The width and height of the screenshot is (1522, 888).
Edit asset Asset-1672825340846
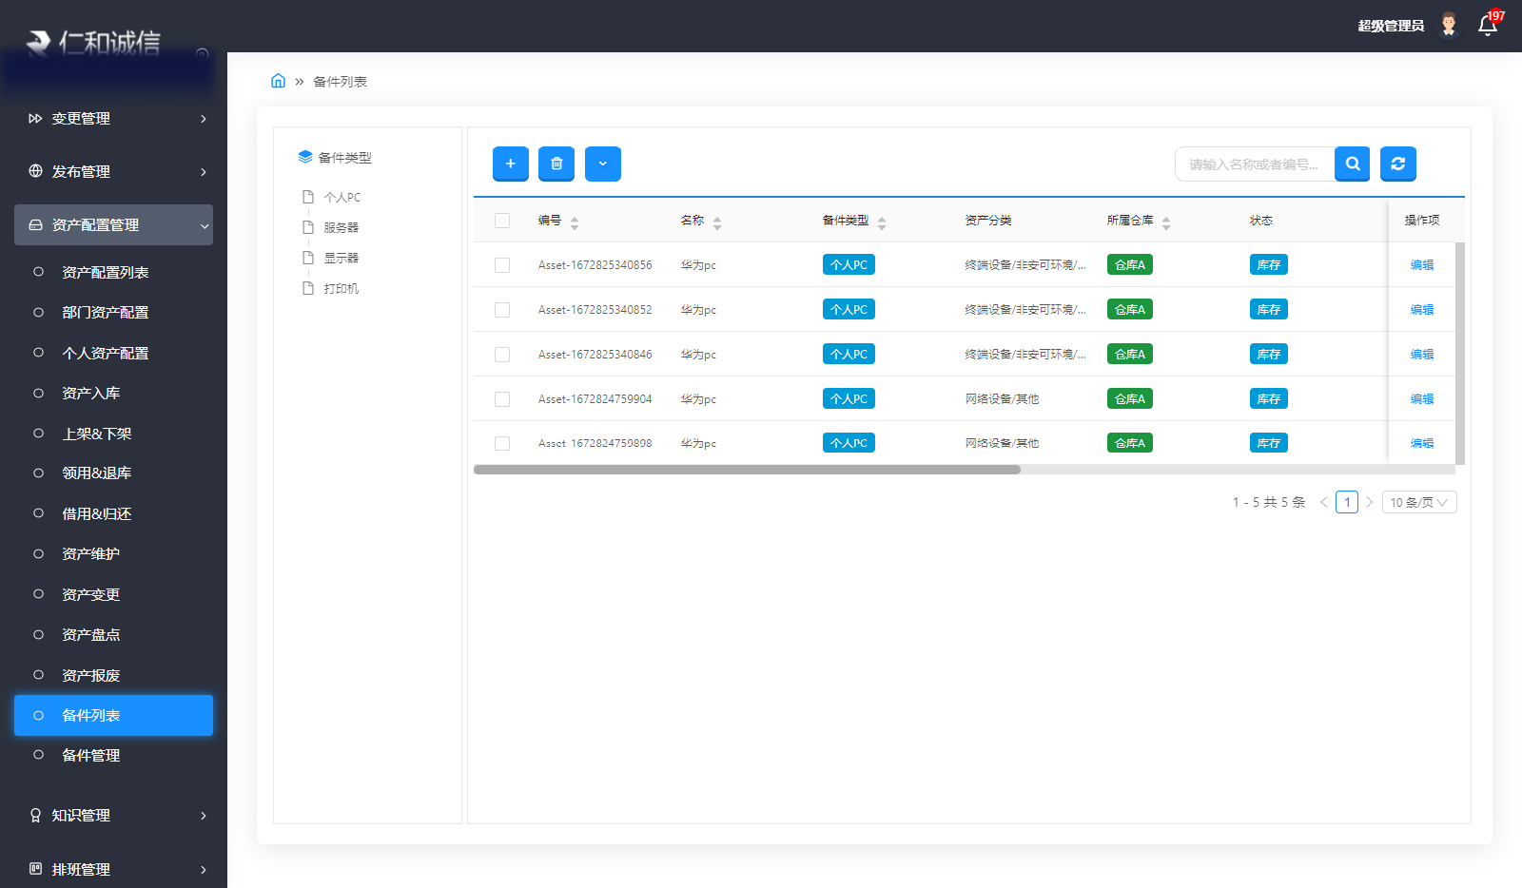(x=1422, y=355)
